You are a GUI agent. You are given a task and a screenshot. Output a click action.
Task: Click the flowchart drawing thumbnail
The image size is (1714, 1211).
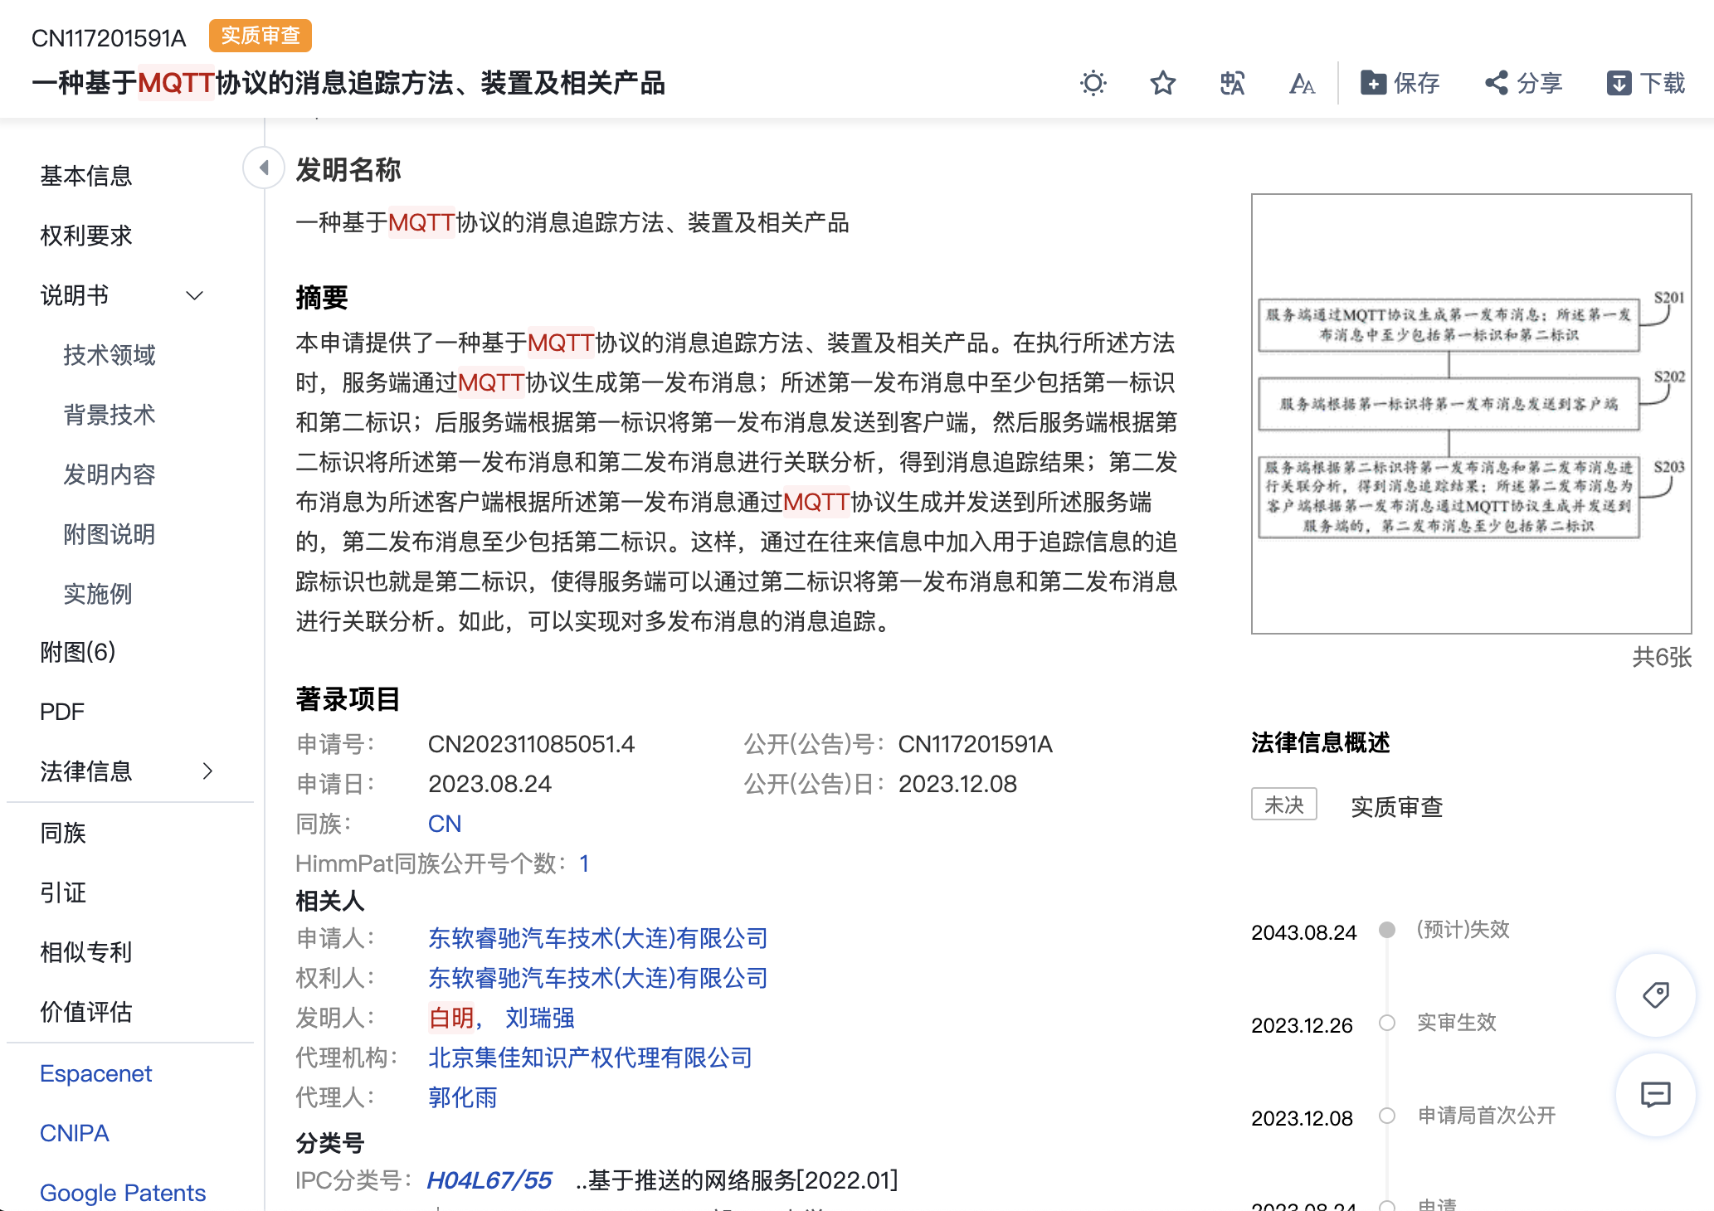[x=1471, y=414]
